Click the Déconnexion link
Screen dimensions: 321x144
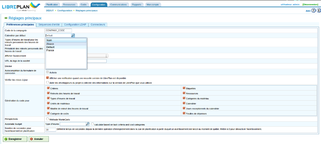click(311, 4)
